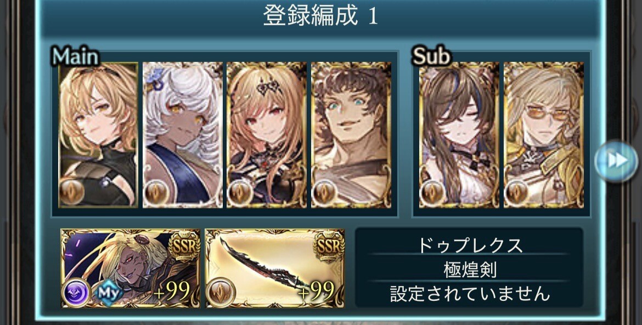The height and width of the screenshot is (325, 642).
Task: Click purple dark element icon on summon
Action: coord(77,293)
